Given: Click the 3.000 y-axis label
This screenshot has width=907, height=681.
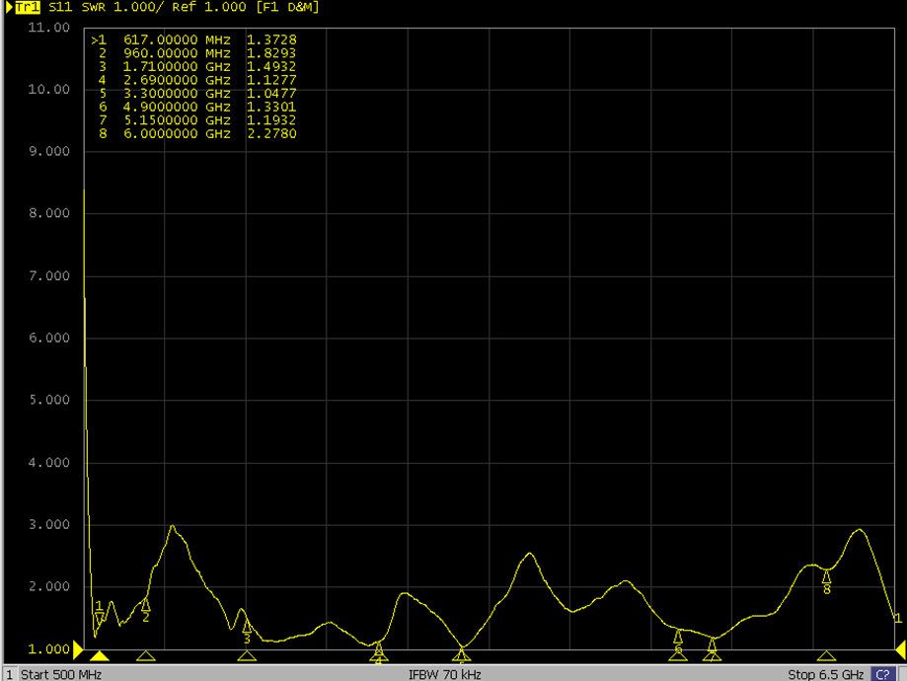Looking at the screenshot, I should [49, 524].
